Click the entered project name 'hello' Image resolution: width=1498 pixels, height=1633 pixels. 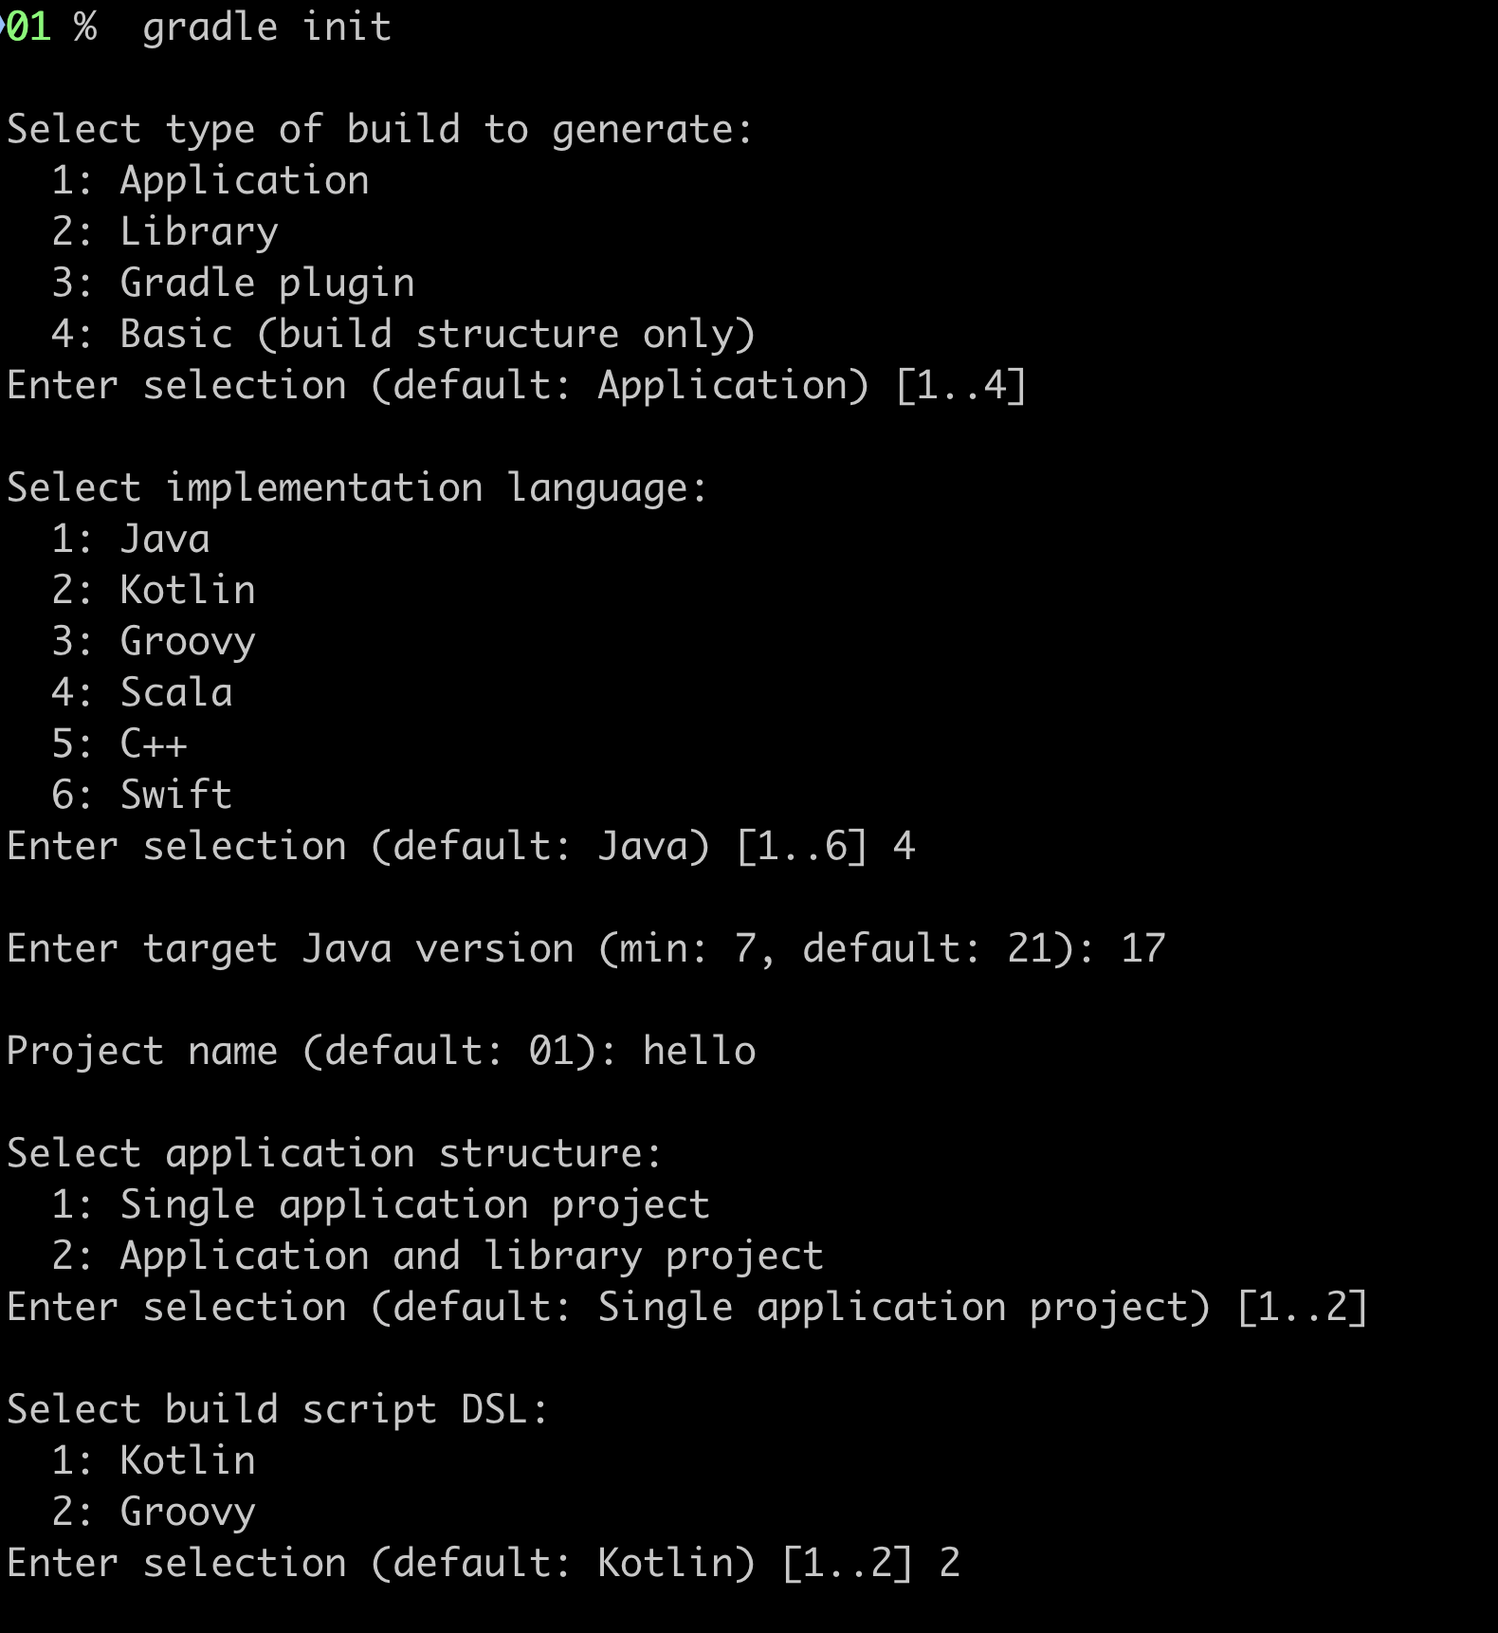(699, 1052)
